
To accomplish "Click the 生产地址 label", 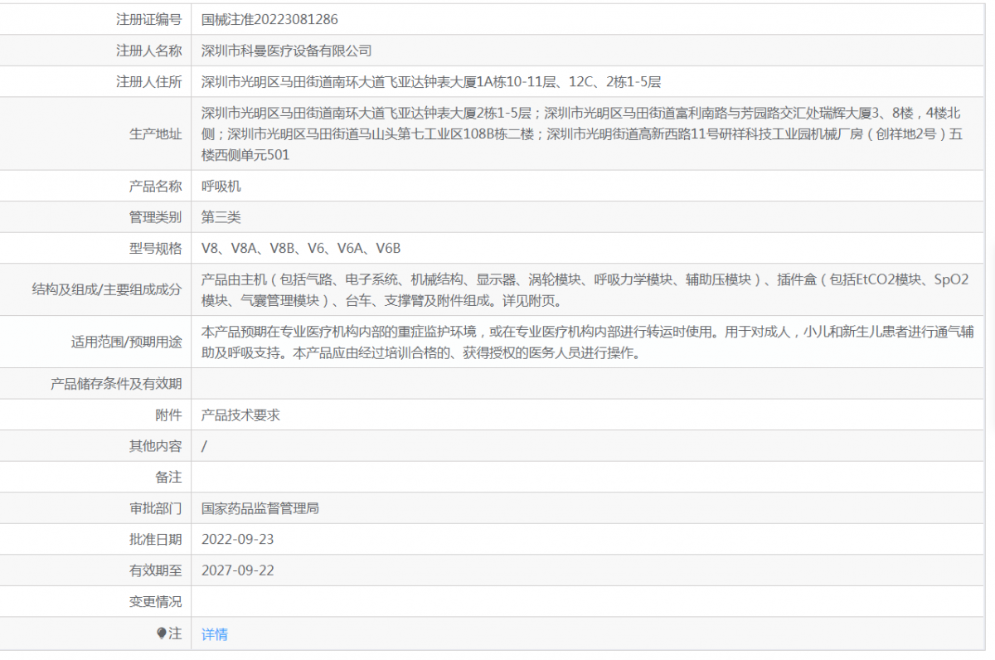I will pyautogui.click(x=155, y=133).
